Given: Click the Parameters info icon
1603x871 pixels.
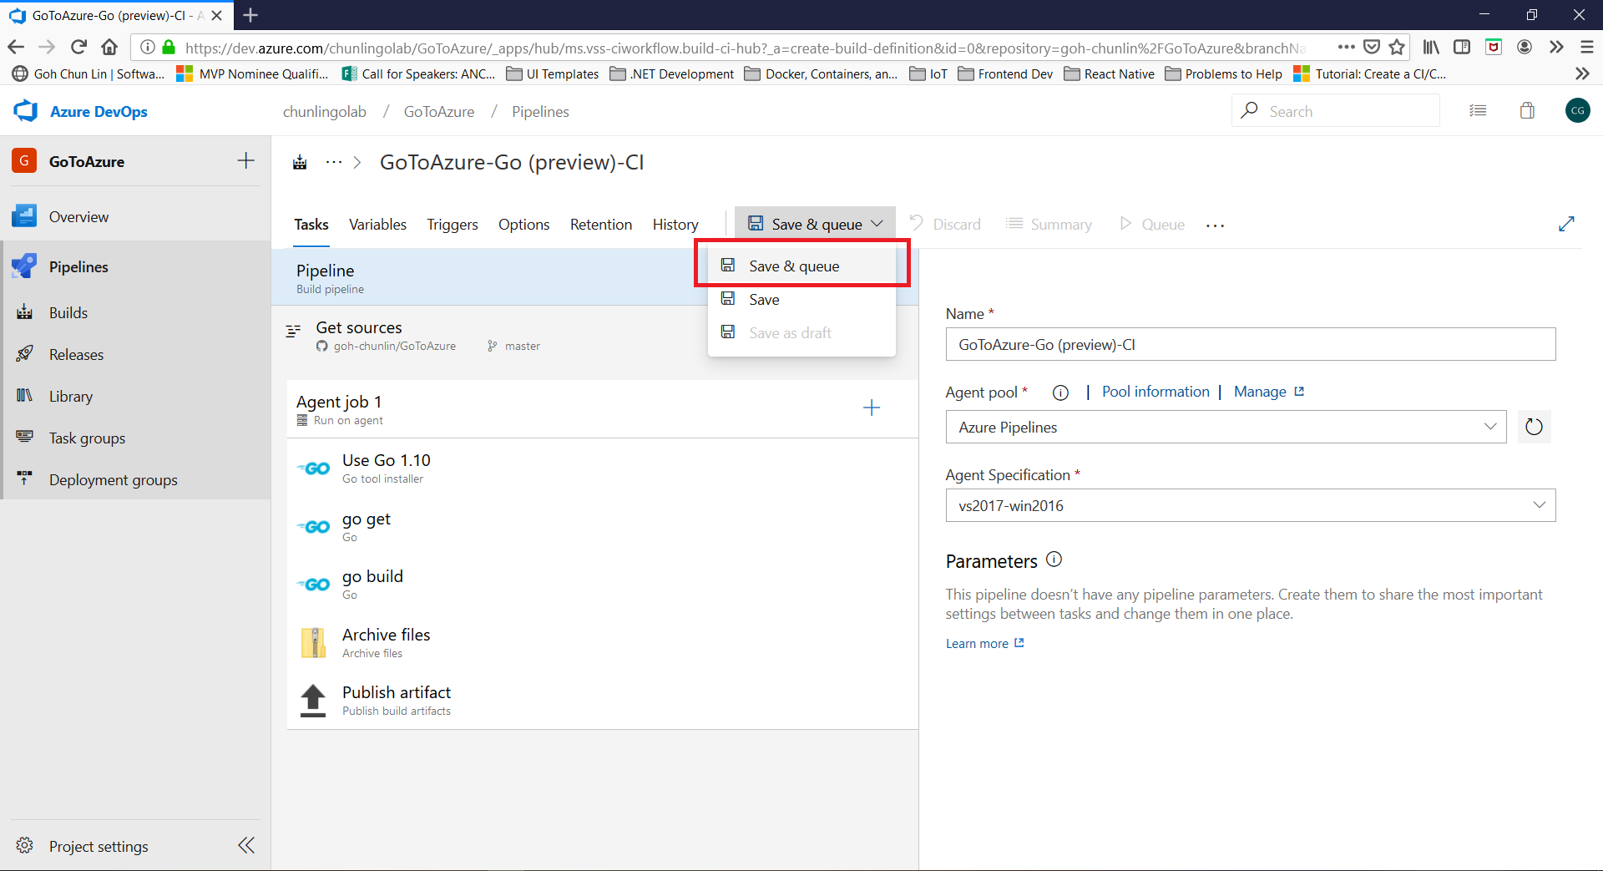Looking at the screenshot, I should (1054, 560).
